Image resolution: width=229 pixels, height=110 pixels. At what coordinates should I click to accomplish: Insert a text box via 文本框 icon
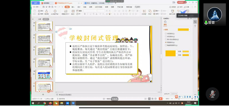(144, 11)
